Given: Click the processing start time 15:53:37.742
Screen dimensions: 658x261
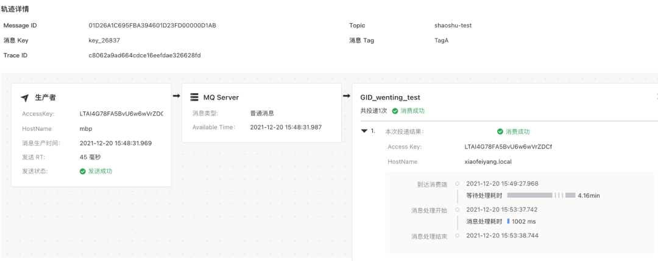Looking at the screenshot, I should [x=502, y=209].
